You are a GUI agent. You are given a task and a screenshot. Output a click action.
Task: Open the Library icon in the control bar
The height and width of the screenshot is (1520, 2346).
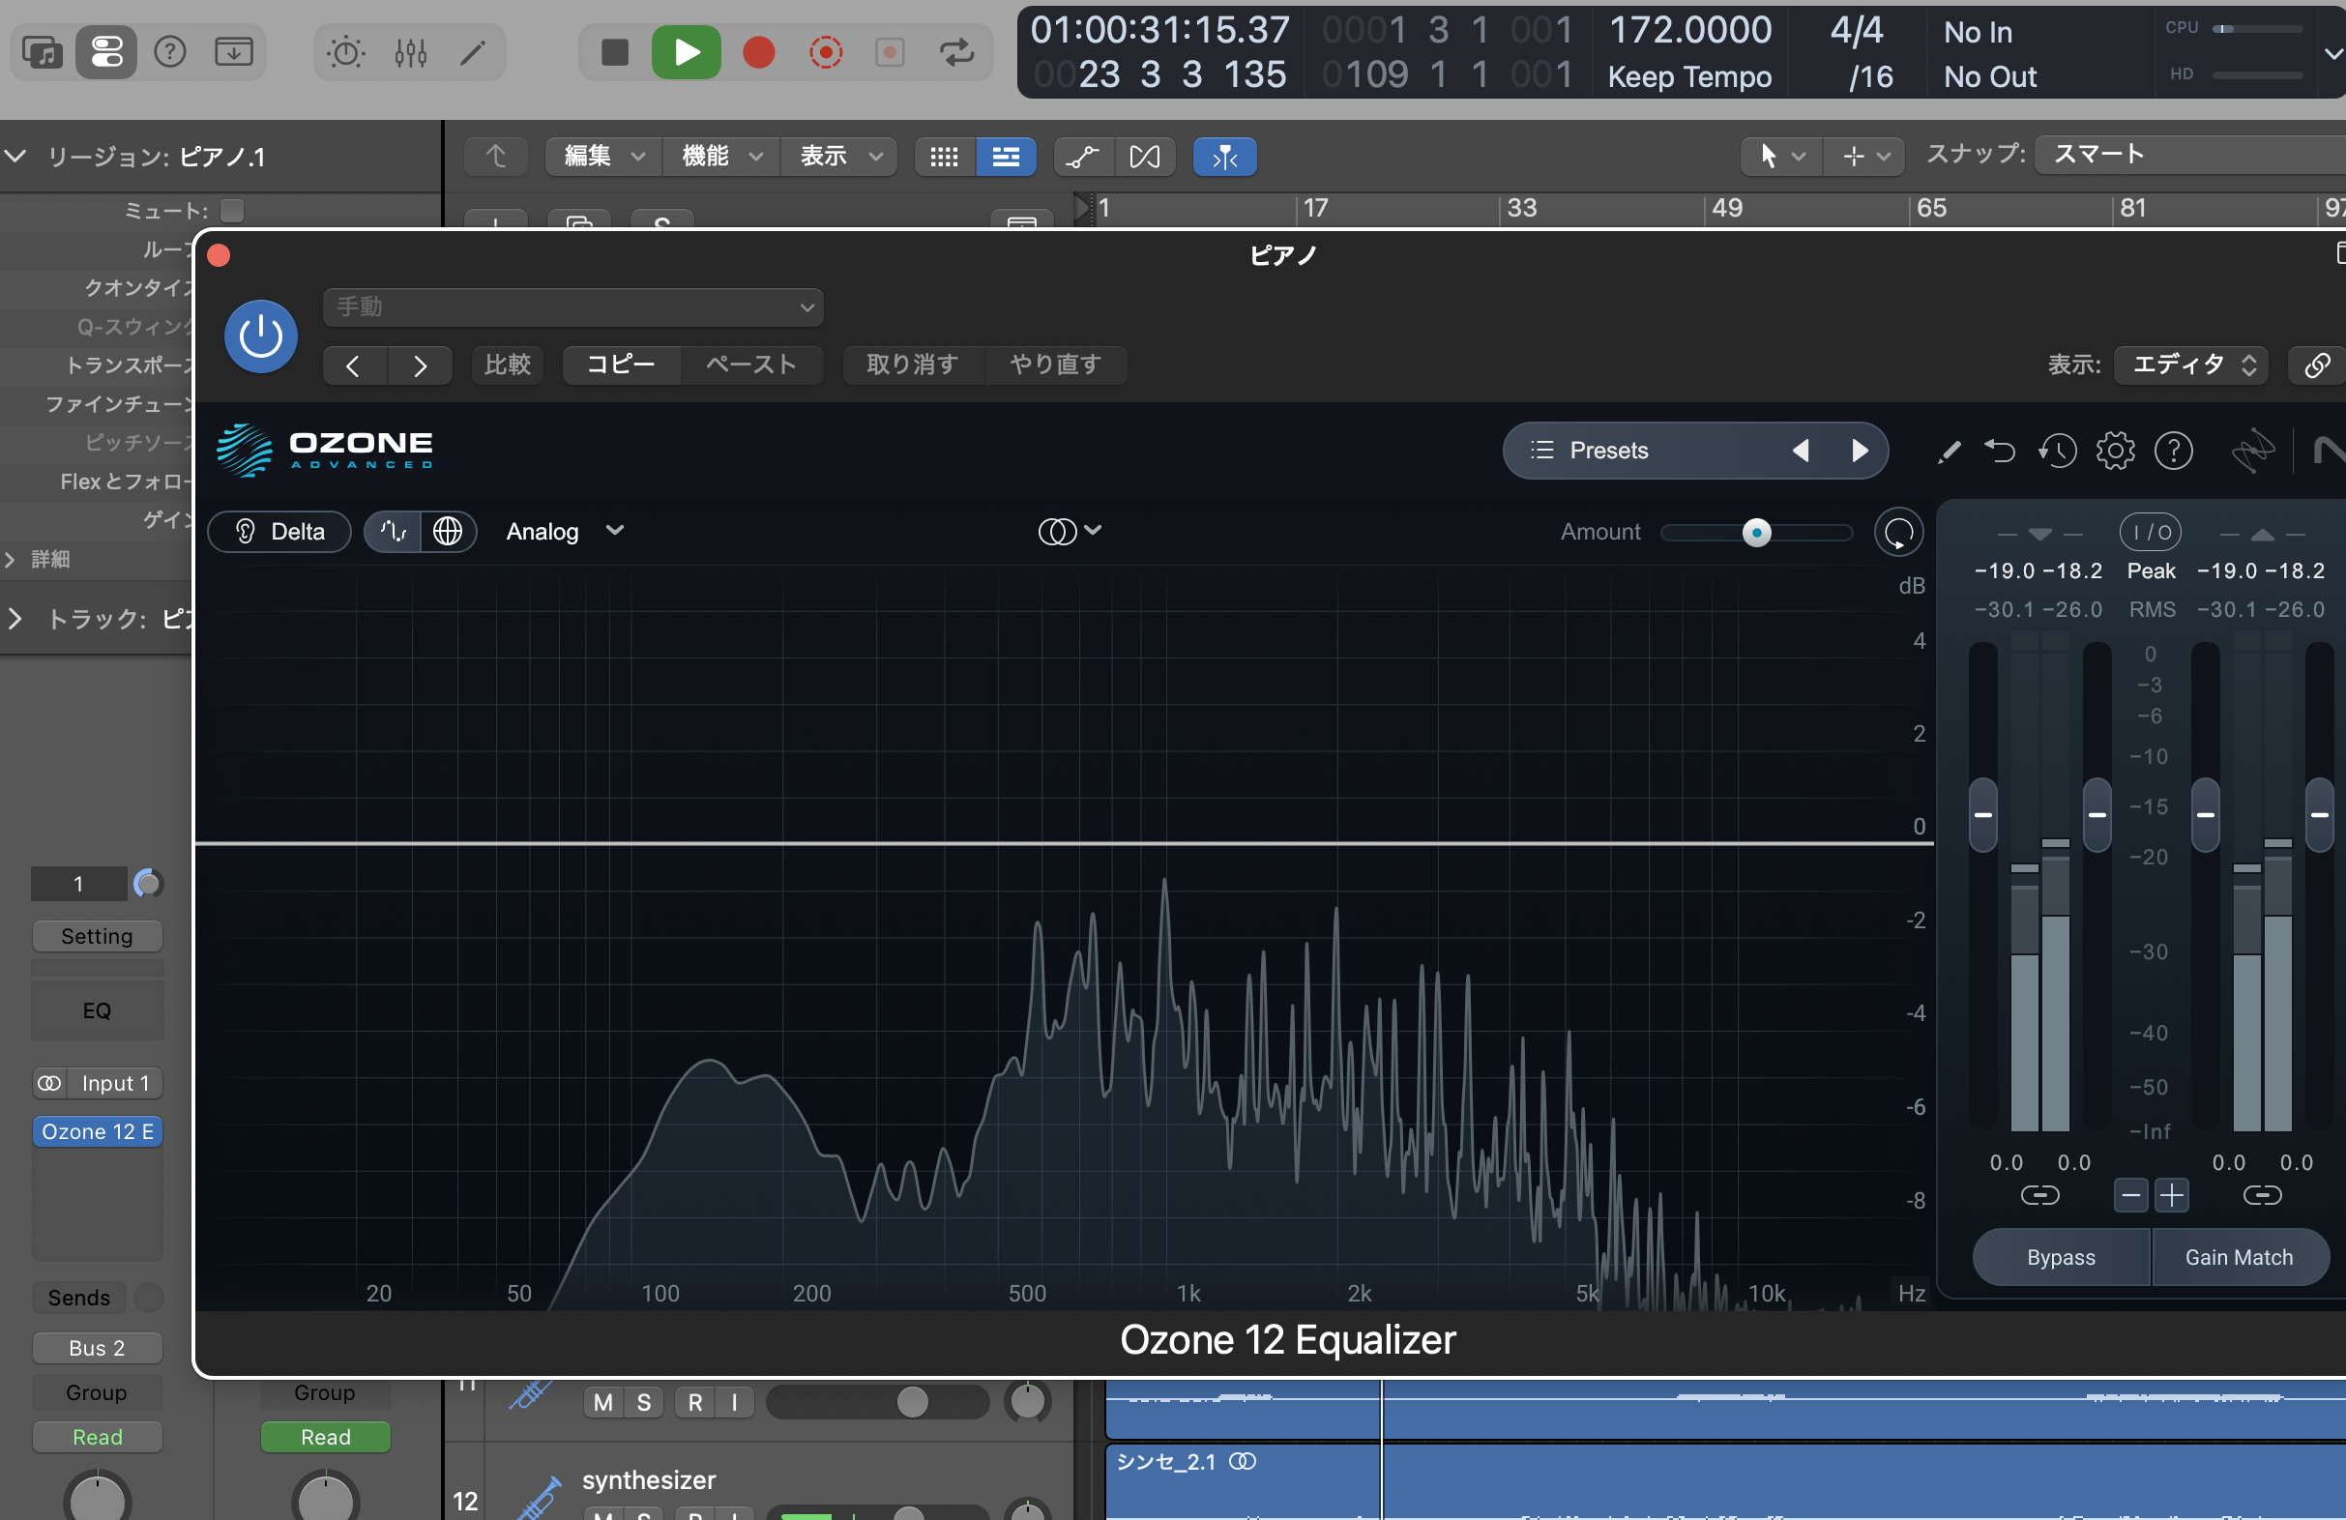[x=42, y=51]
